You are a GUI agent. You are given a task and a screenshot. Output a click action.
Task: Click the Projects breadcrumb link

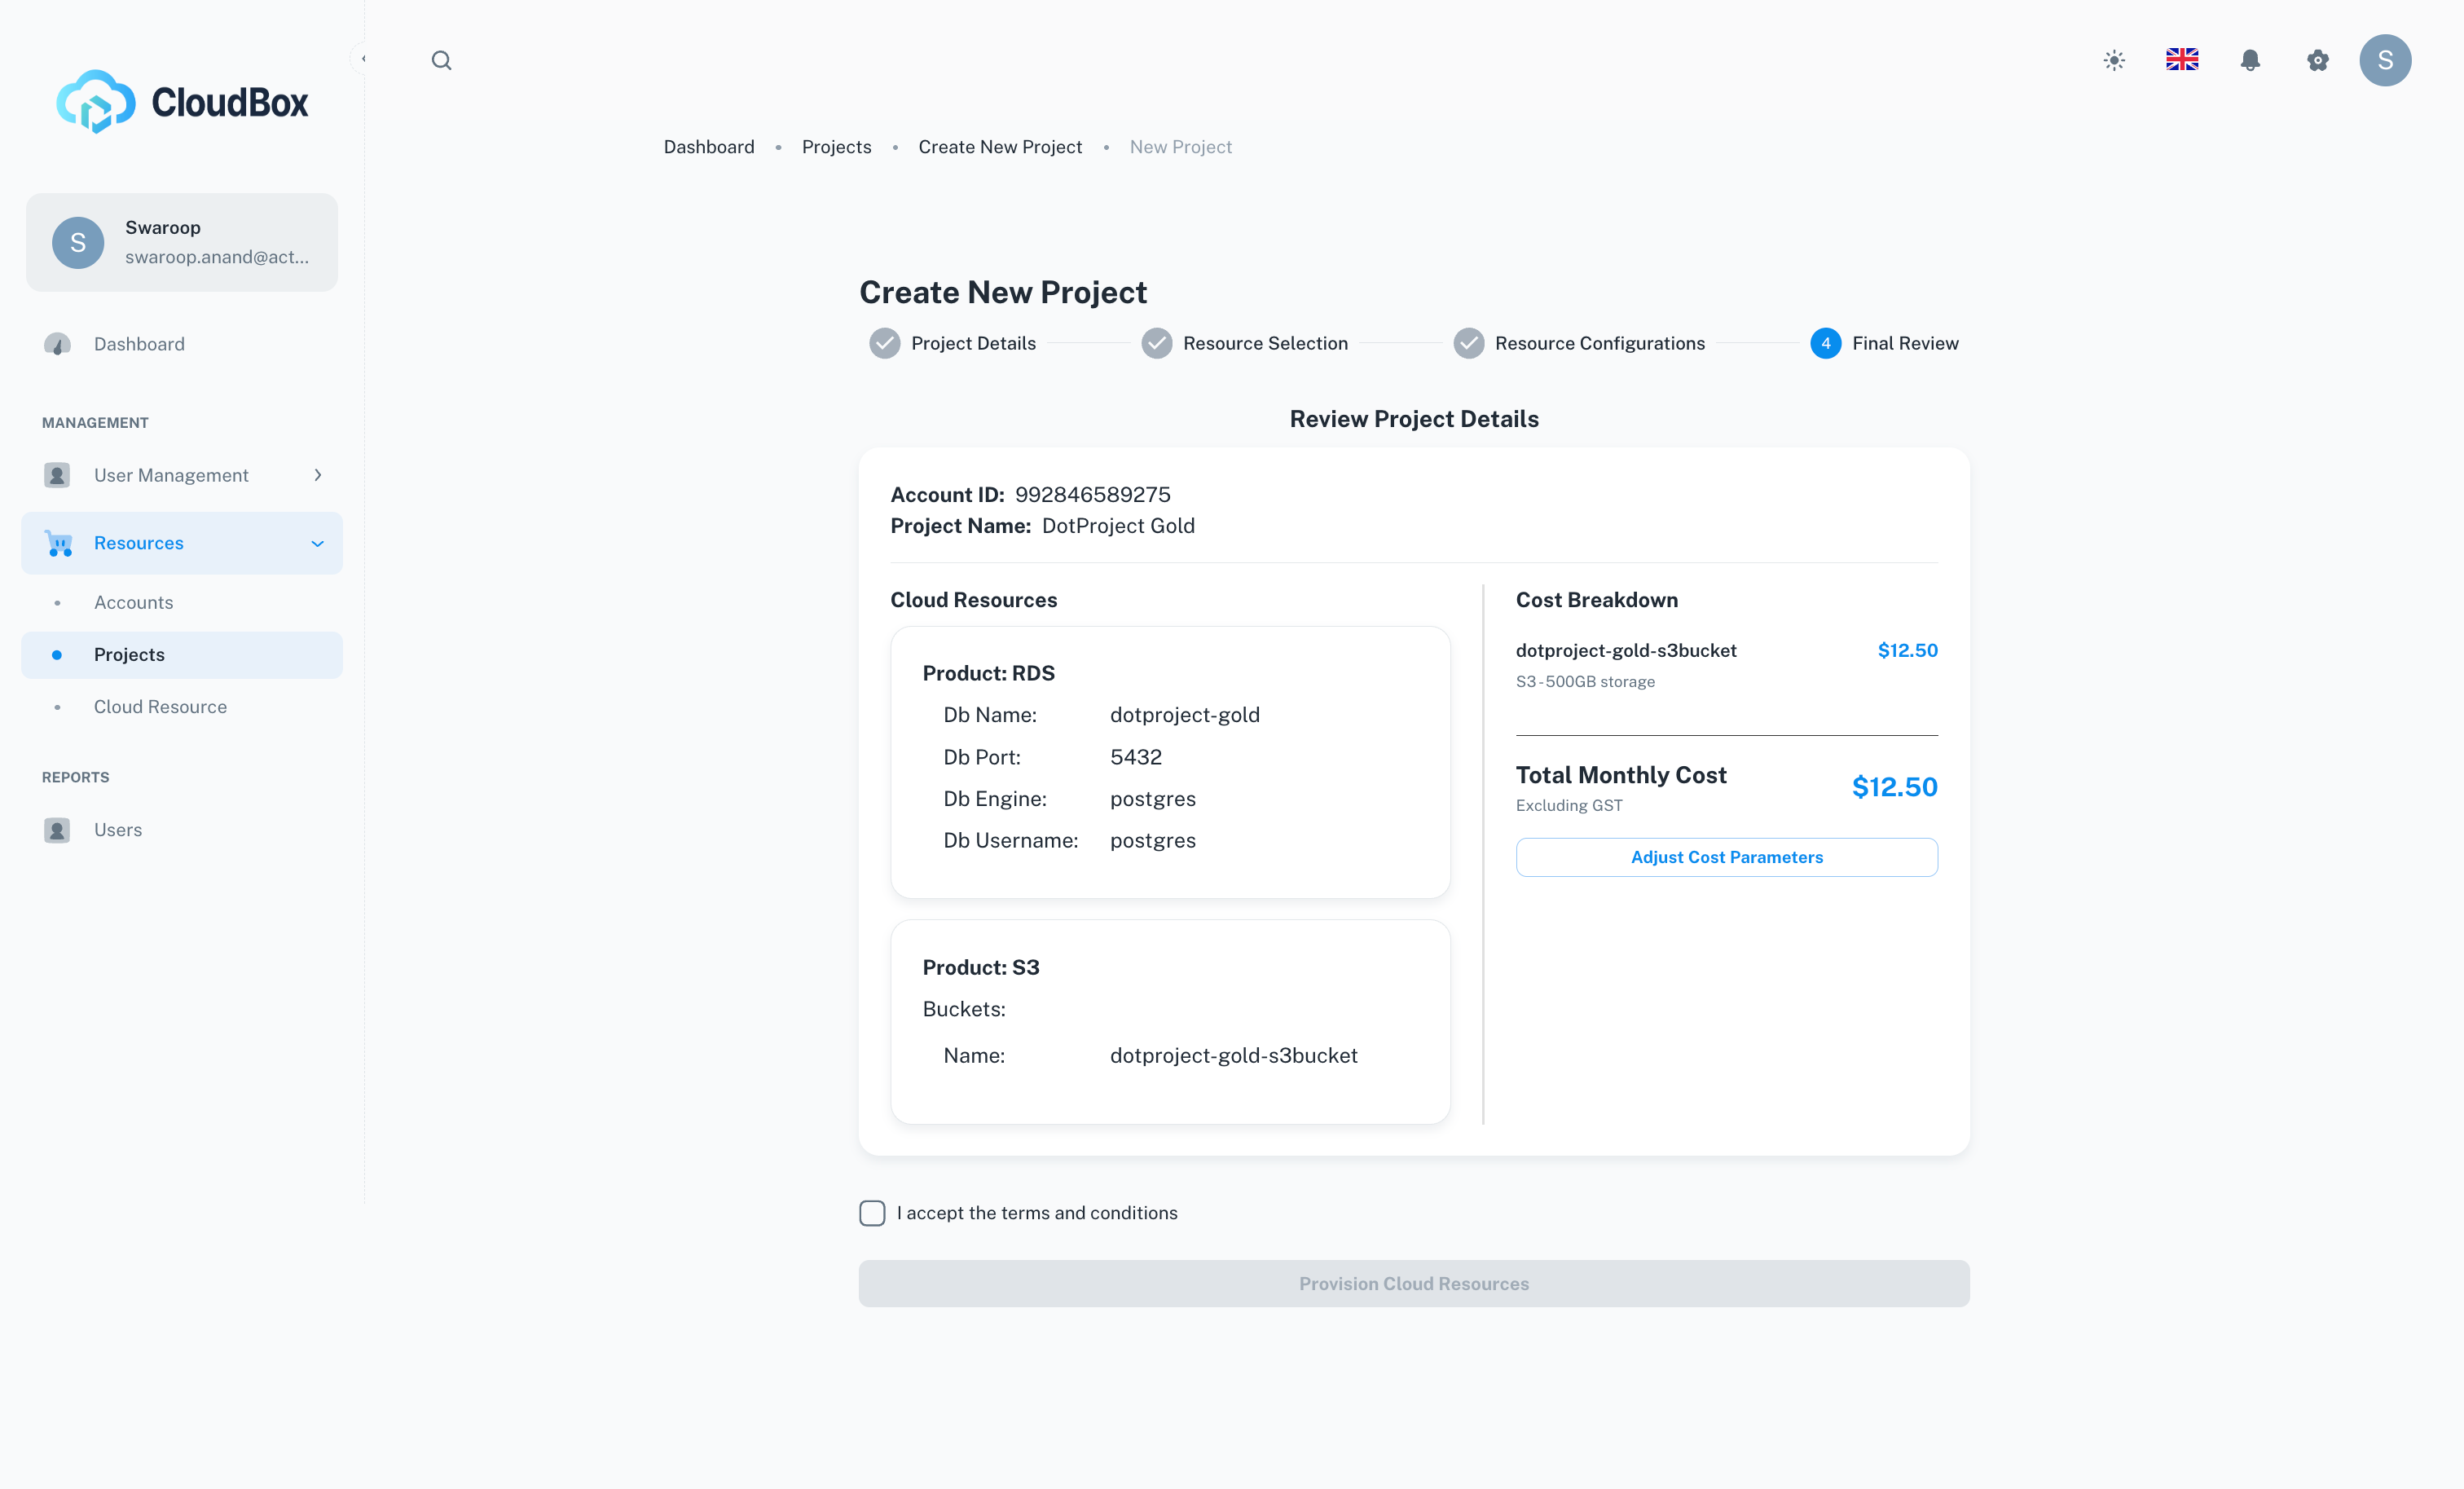coord(836,147)
